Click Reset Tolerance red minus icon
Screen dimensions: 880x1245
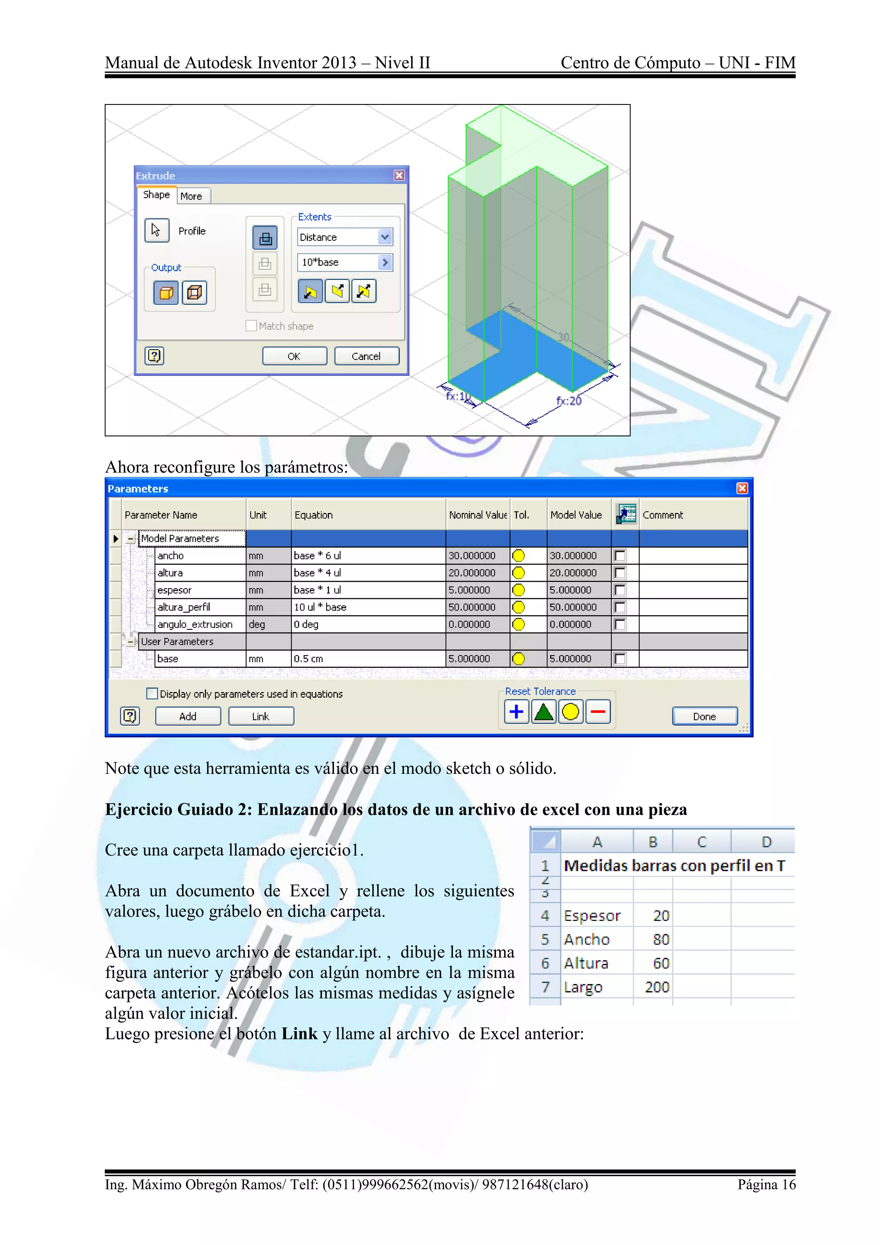(x=598, y=711)
